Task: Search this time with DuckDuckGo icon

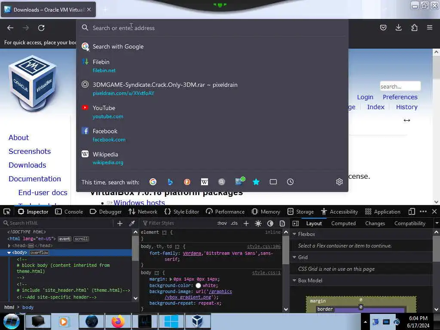Action: [187, 182]
